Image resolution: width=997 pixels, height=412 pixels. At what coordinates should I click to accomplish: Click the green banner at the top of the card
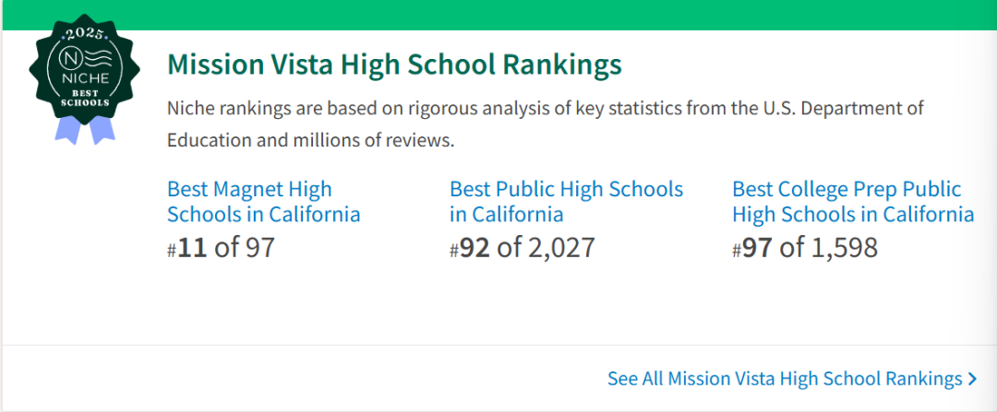pos(498,15)
